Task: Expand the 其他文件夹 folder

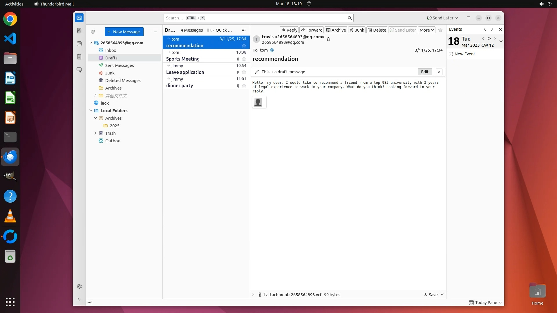Action: point(95,95)
